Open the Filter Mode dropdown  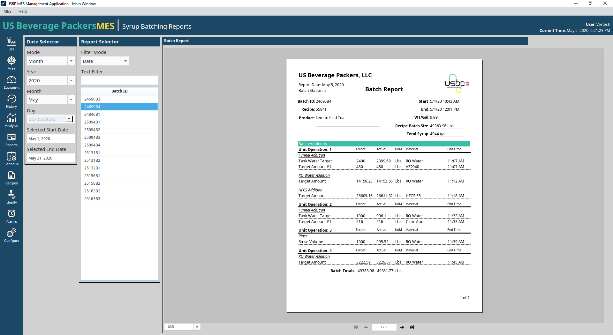tap(125, 61)
